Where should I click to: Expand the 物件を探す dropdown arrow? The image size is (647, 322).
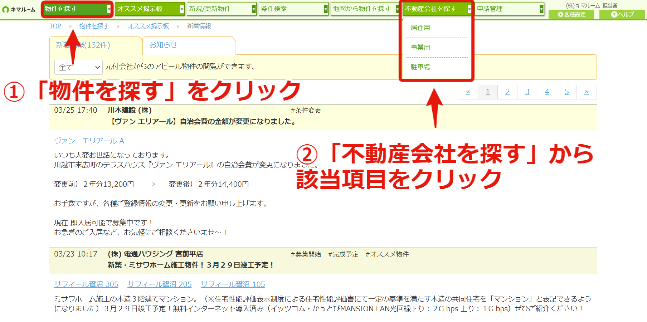109,9
